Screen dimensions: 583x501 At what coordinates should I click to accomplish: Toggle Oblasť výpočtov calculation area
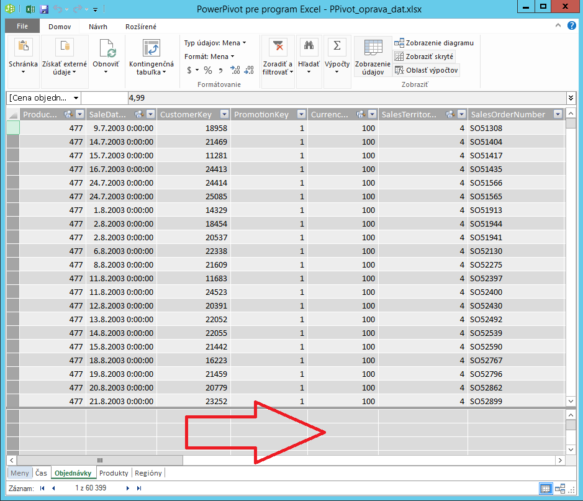coord(426,70)
